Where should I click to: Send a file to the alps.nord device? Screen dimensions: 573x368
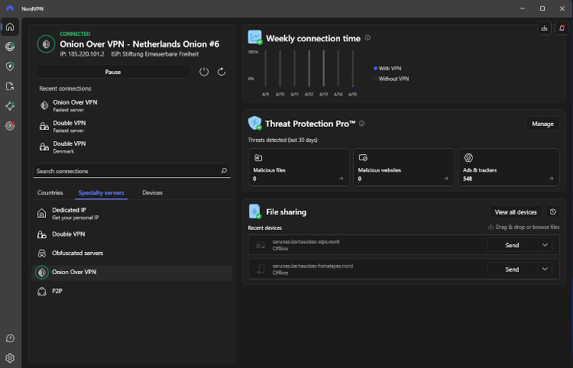512,245
